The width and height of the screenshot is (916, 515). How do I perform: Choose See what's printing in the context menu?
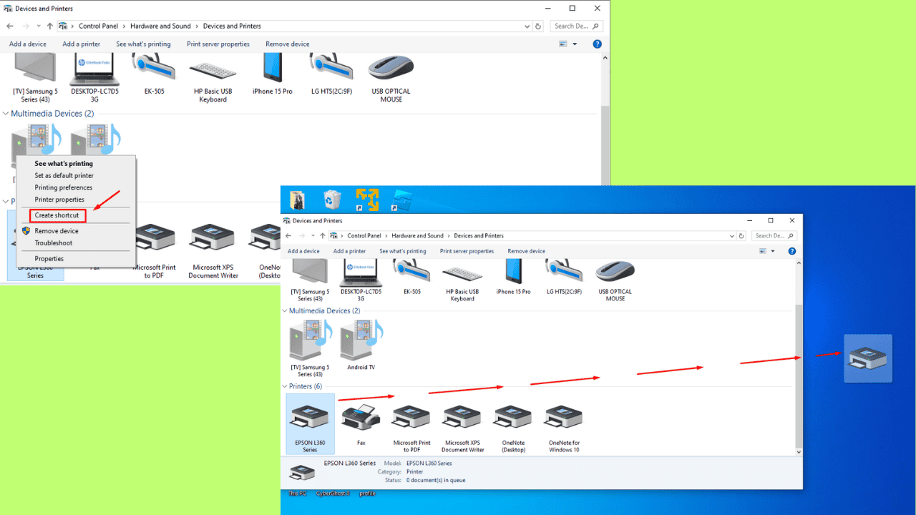point(64,164)
